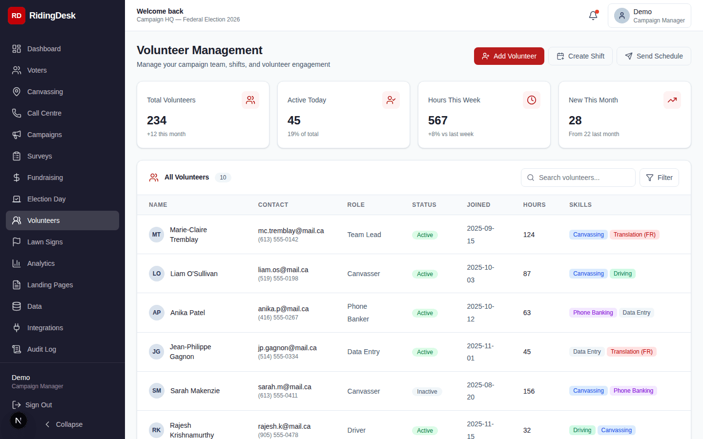Image resolution: width=703 pixels, height=439 pixels.
Task: Select the Canvassing skill tag for Liam O'Sullivan
Action: coord(588,274)
